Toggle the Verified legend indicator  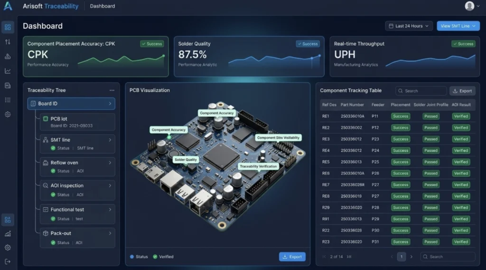[163, 257]
